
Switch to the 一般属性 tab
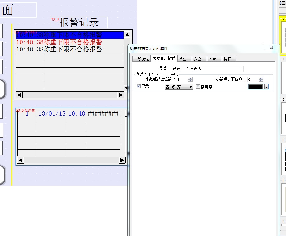click(141, 59)
